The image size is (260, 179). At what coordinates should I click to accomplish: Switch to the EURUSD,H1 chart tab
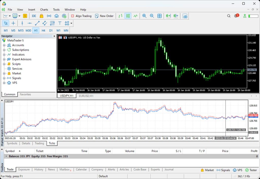86,96
